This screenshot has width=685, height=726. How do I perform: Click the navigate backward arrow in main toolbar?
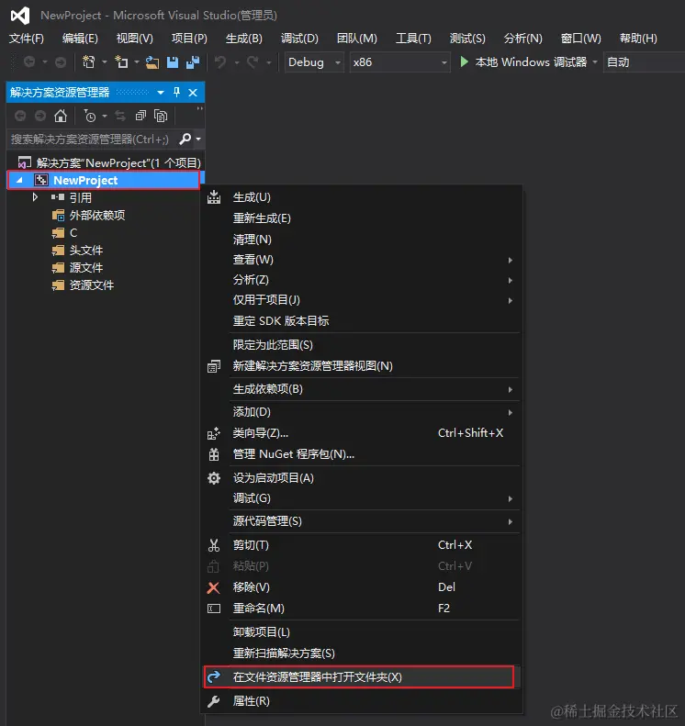point(29,61)
